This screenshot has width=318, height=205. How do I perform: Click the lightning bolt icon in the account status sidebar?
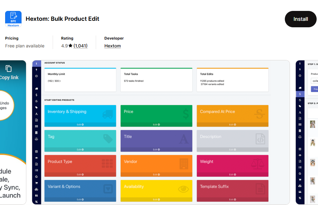click(37, 70)
